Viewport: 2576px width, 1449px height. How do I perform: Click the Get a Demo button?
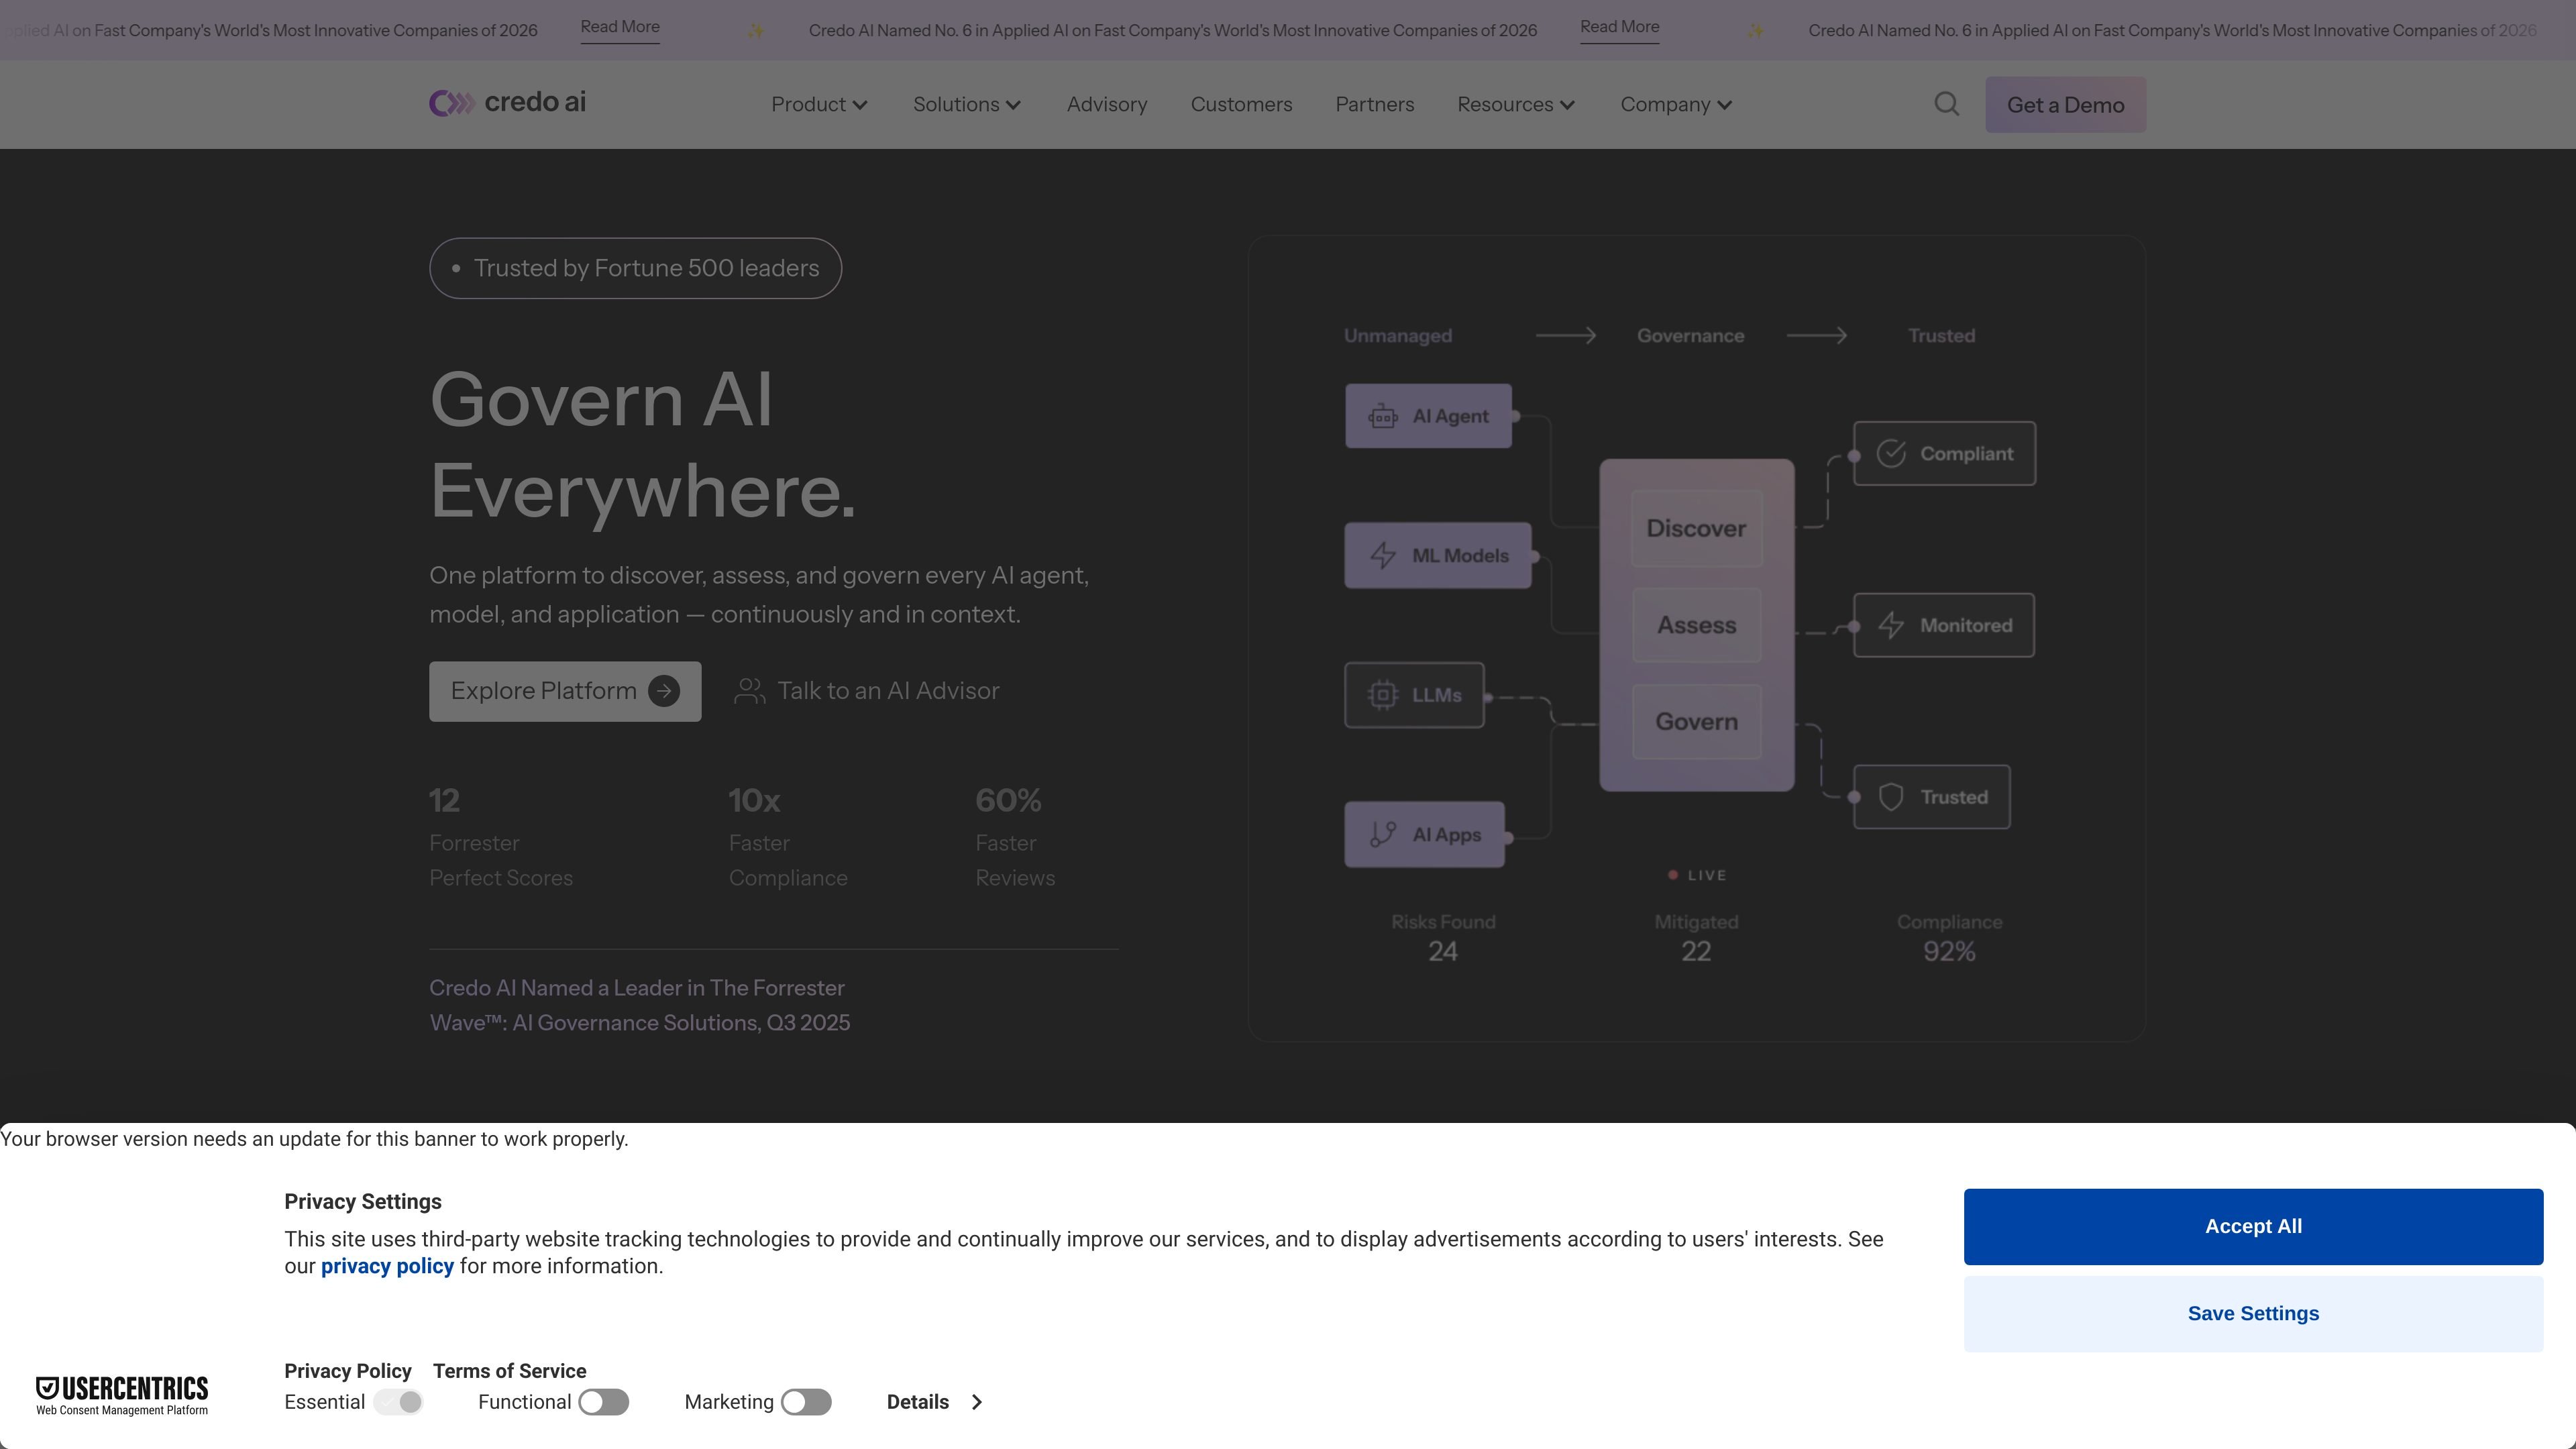pos(2065,105)
